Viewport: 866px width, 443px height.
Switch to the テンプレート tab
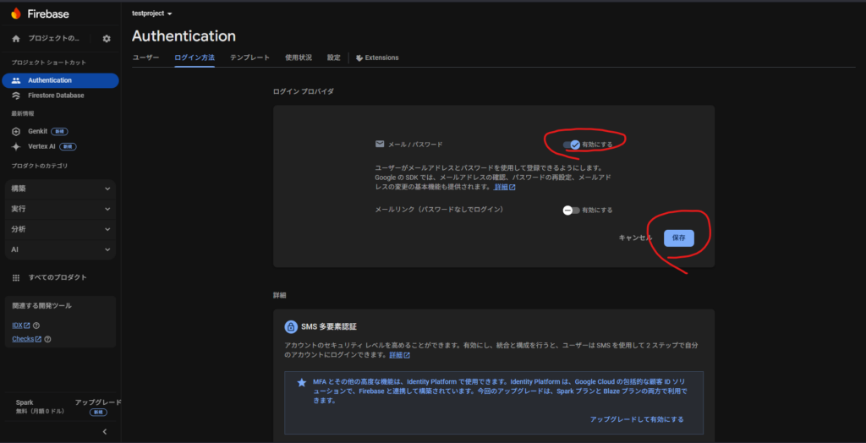tap(249, 57)
